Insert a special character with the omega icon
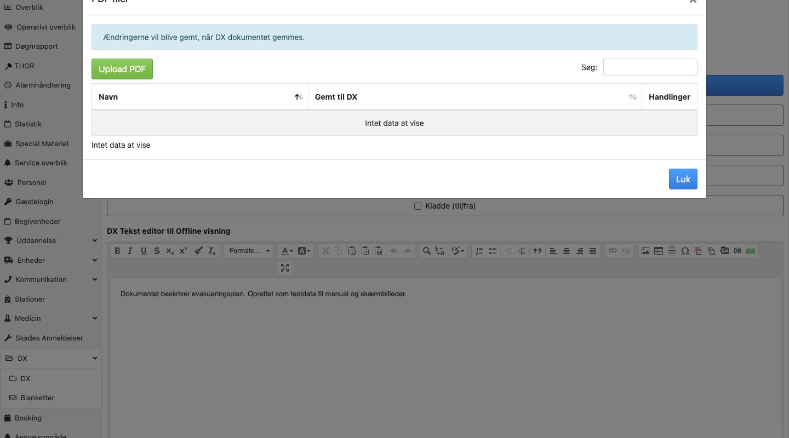Screen dimensions: 789x438 (x=685, y=251)
